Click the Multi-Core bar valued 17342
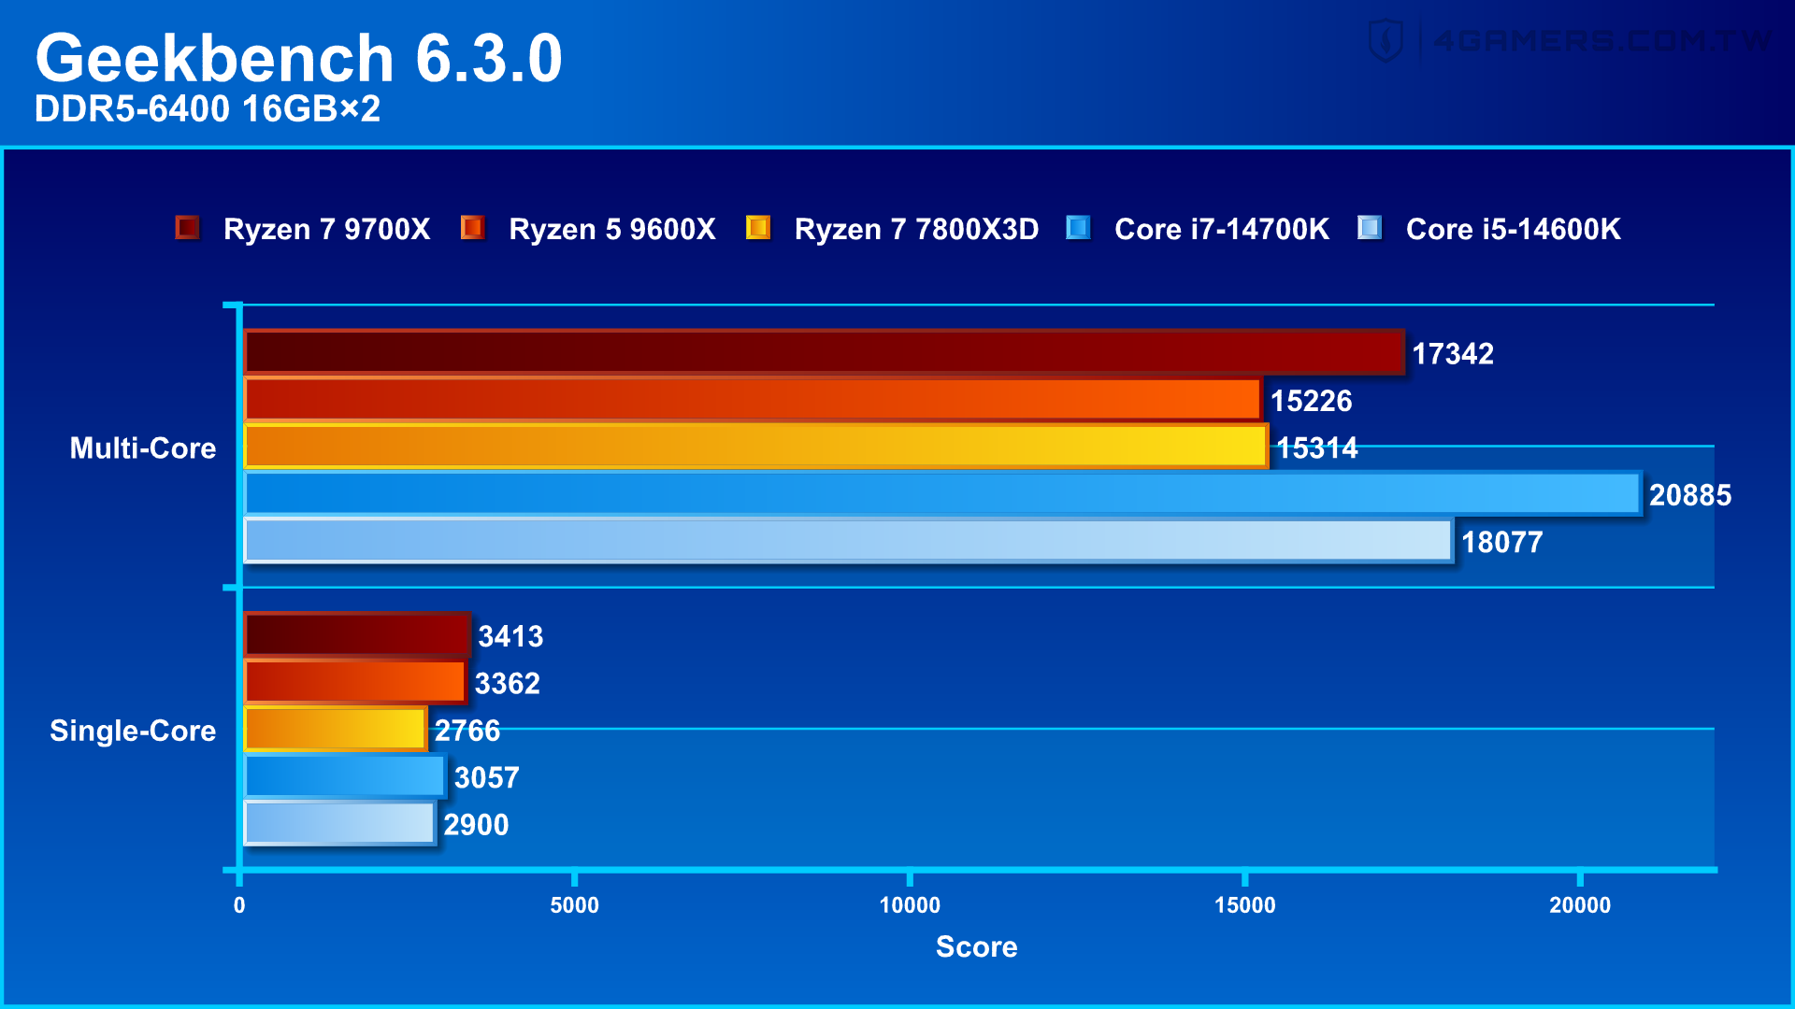Screen dimensions: 1795x1009 point(824,352)
